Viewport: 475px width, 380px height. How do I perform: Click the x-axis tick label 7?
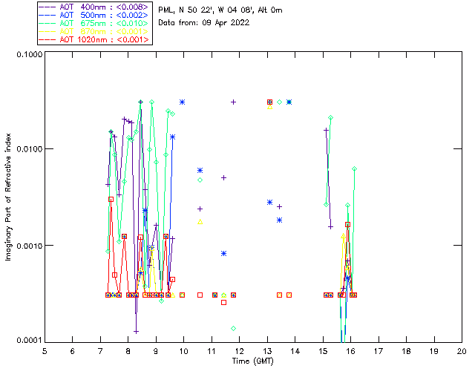[100, 351]
